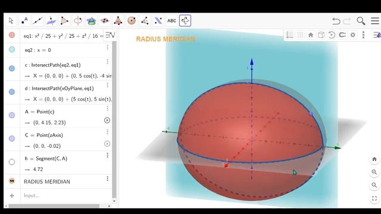Open the options menu for curve c
Screen dimensions: 381x214
pyautogui.click(x=107, y=62)
